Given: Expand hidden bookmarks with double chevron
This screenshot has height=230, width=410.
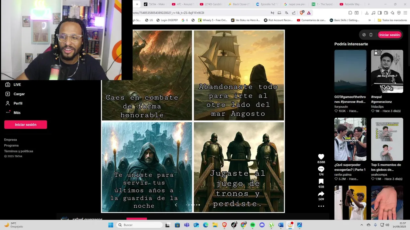Looking at the screenshot, I should 369,20.
